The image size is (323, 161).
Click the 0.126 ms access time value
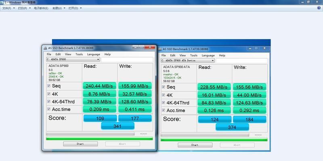(214, 110)
